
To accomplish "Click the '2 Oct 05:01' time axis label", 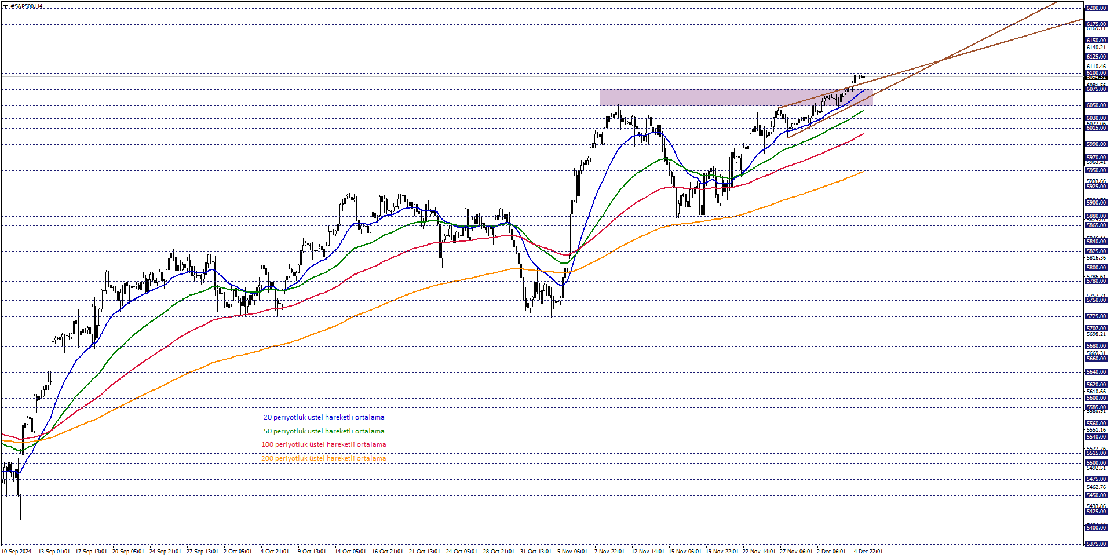I will coord(238,552).
